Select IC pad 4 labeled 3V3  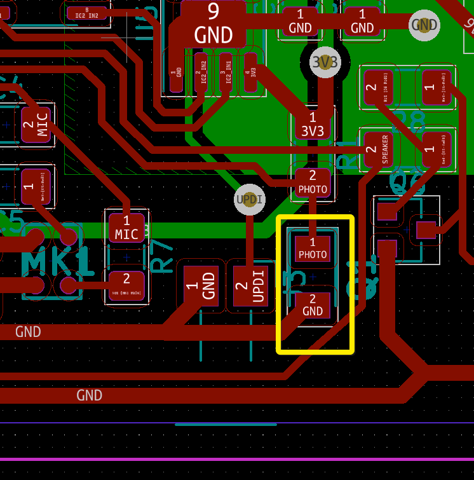(x=253, y=72)
